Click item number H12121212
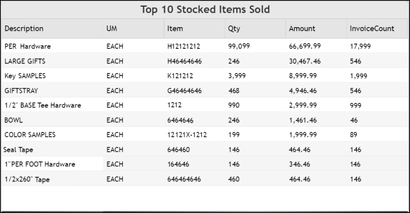The width and height of the screenshot is (410, 213). (184, 46)
